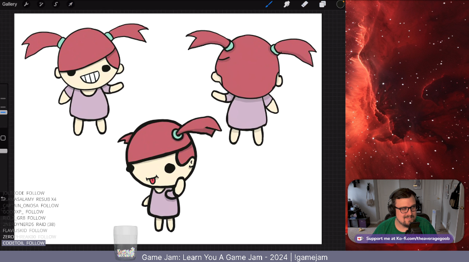Click the jar of candy overlay
This screenshot has width=469, height=262.
pyautogui.click(x=125, y=242)
